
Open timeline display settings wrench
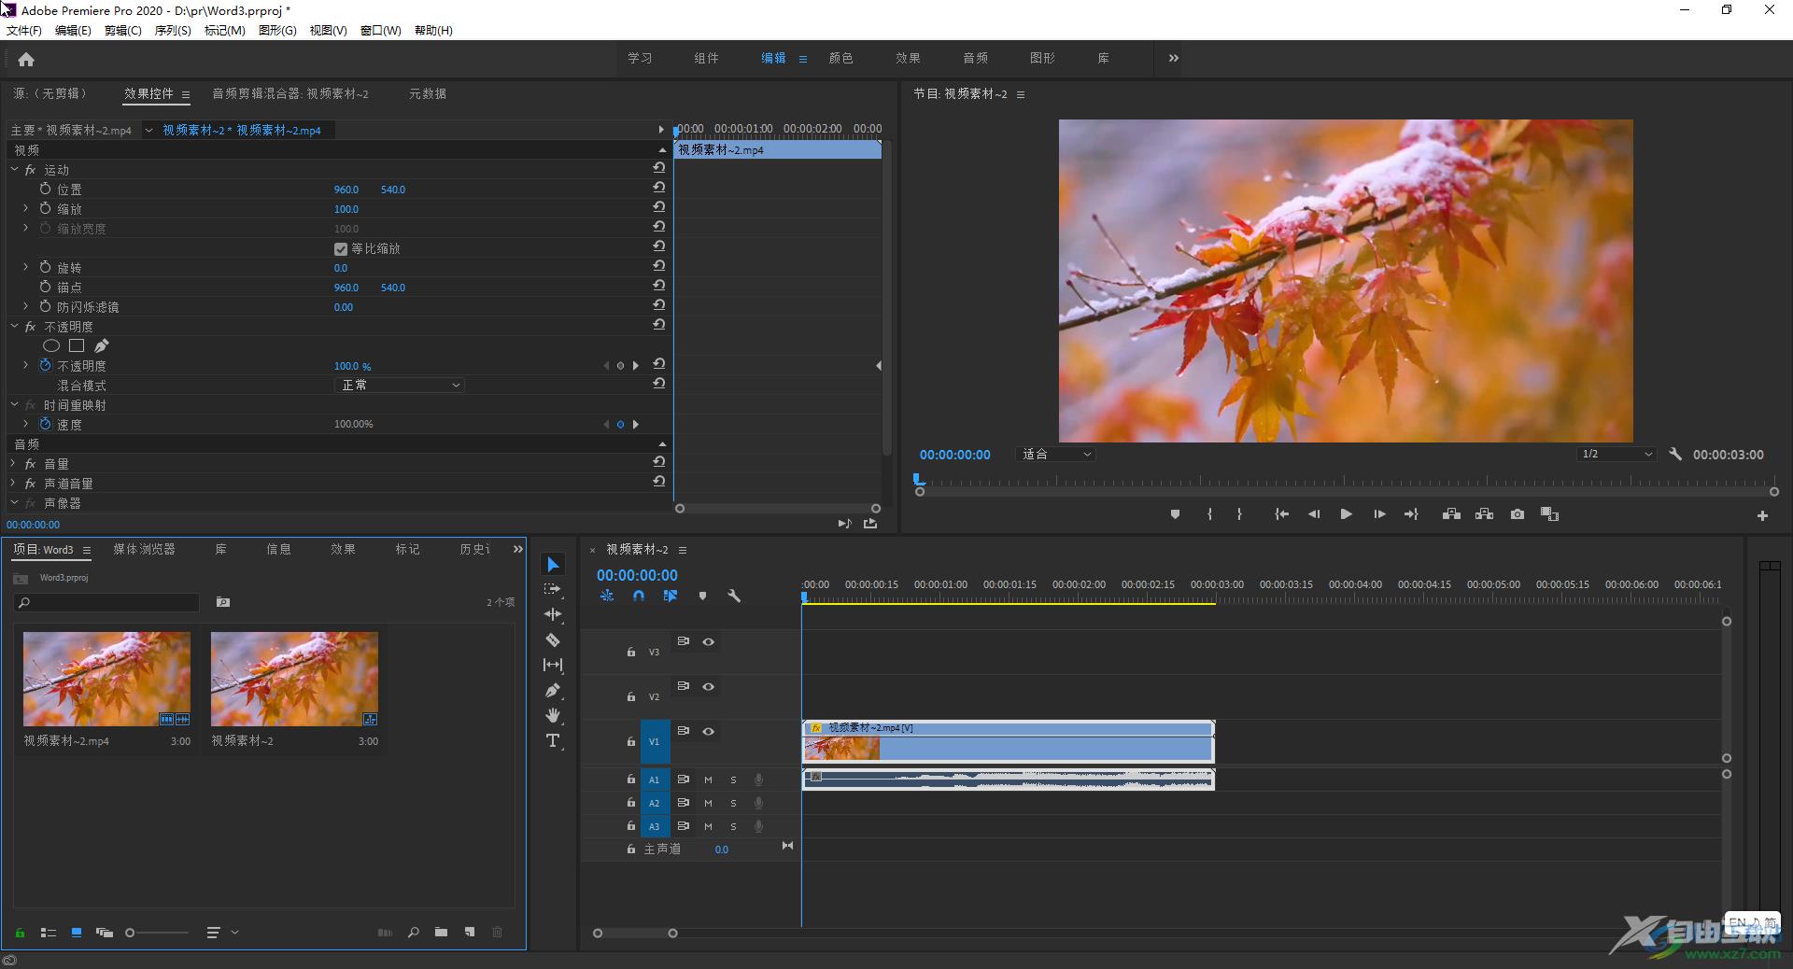734,596
